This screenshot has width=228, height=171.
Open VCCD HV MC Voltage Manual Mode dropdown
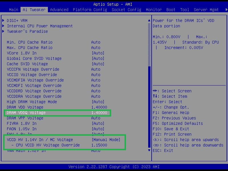click(106, 140)
